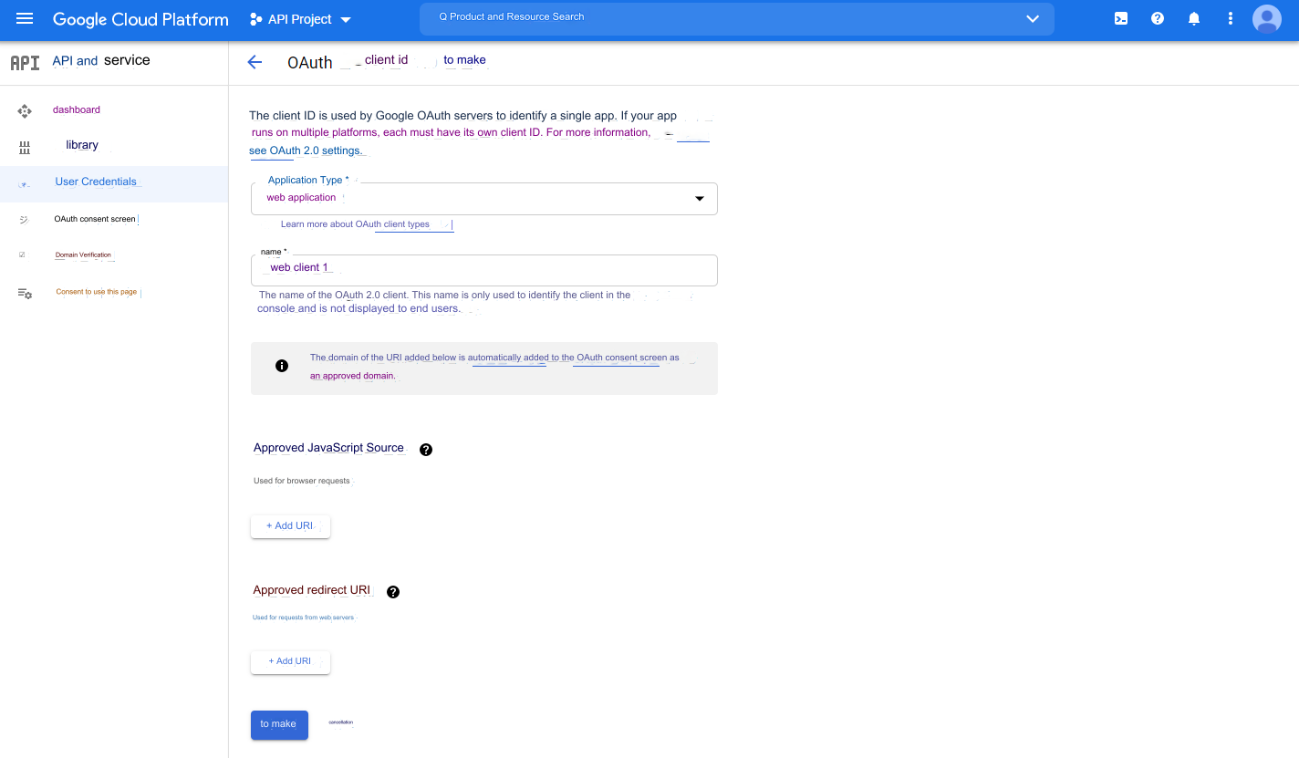Click the API Project selector icon
The image size is (1299, 758).
(x=255, y=19)
